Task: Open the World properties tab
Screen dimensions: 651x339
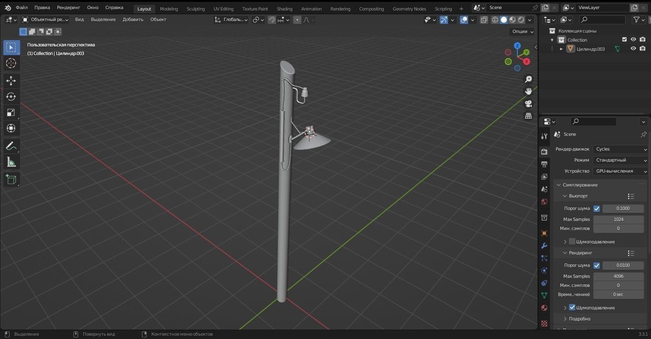Action: pyautogui.click(x=544, y=201)
